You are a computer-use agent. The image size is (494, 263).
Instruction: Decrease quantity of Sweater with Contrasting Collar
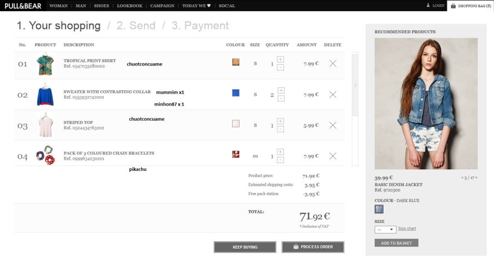281,98
